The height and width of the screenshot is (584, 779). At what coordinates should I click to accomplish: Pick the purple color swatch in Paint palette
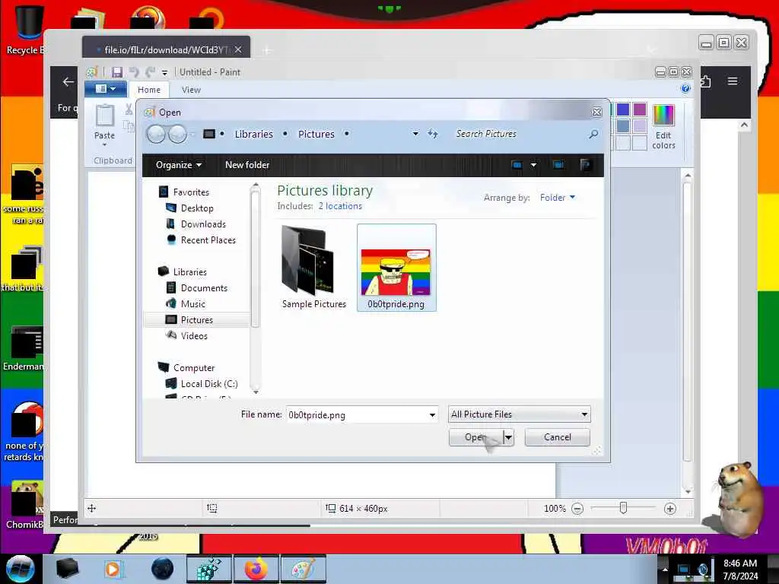640,109
